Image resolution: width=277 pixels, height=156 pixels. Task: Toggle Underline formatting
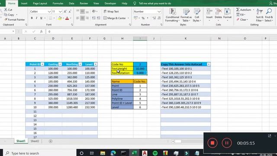click(42, 18)
